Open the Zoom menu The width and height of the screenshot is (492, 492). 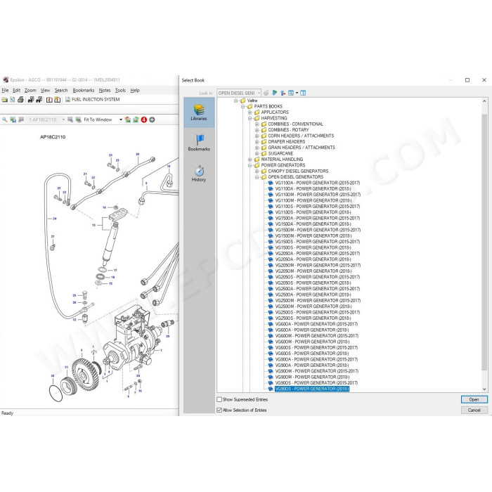tap(30, 91)
